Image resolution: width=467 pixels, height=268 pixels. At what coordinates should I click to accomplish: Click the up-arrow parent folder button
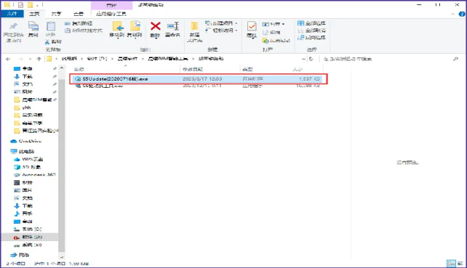39,59
